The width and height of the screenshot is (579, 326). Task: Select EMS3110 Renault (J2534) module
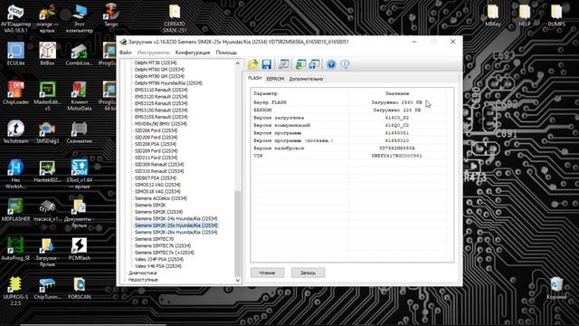(161, 90)
